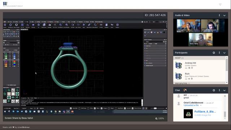Click the command history scrollbar
The image size is (231, 130).
[142, 103]
